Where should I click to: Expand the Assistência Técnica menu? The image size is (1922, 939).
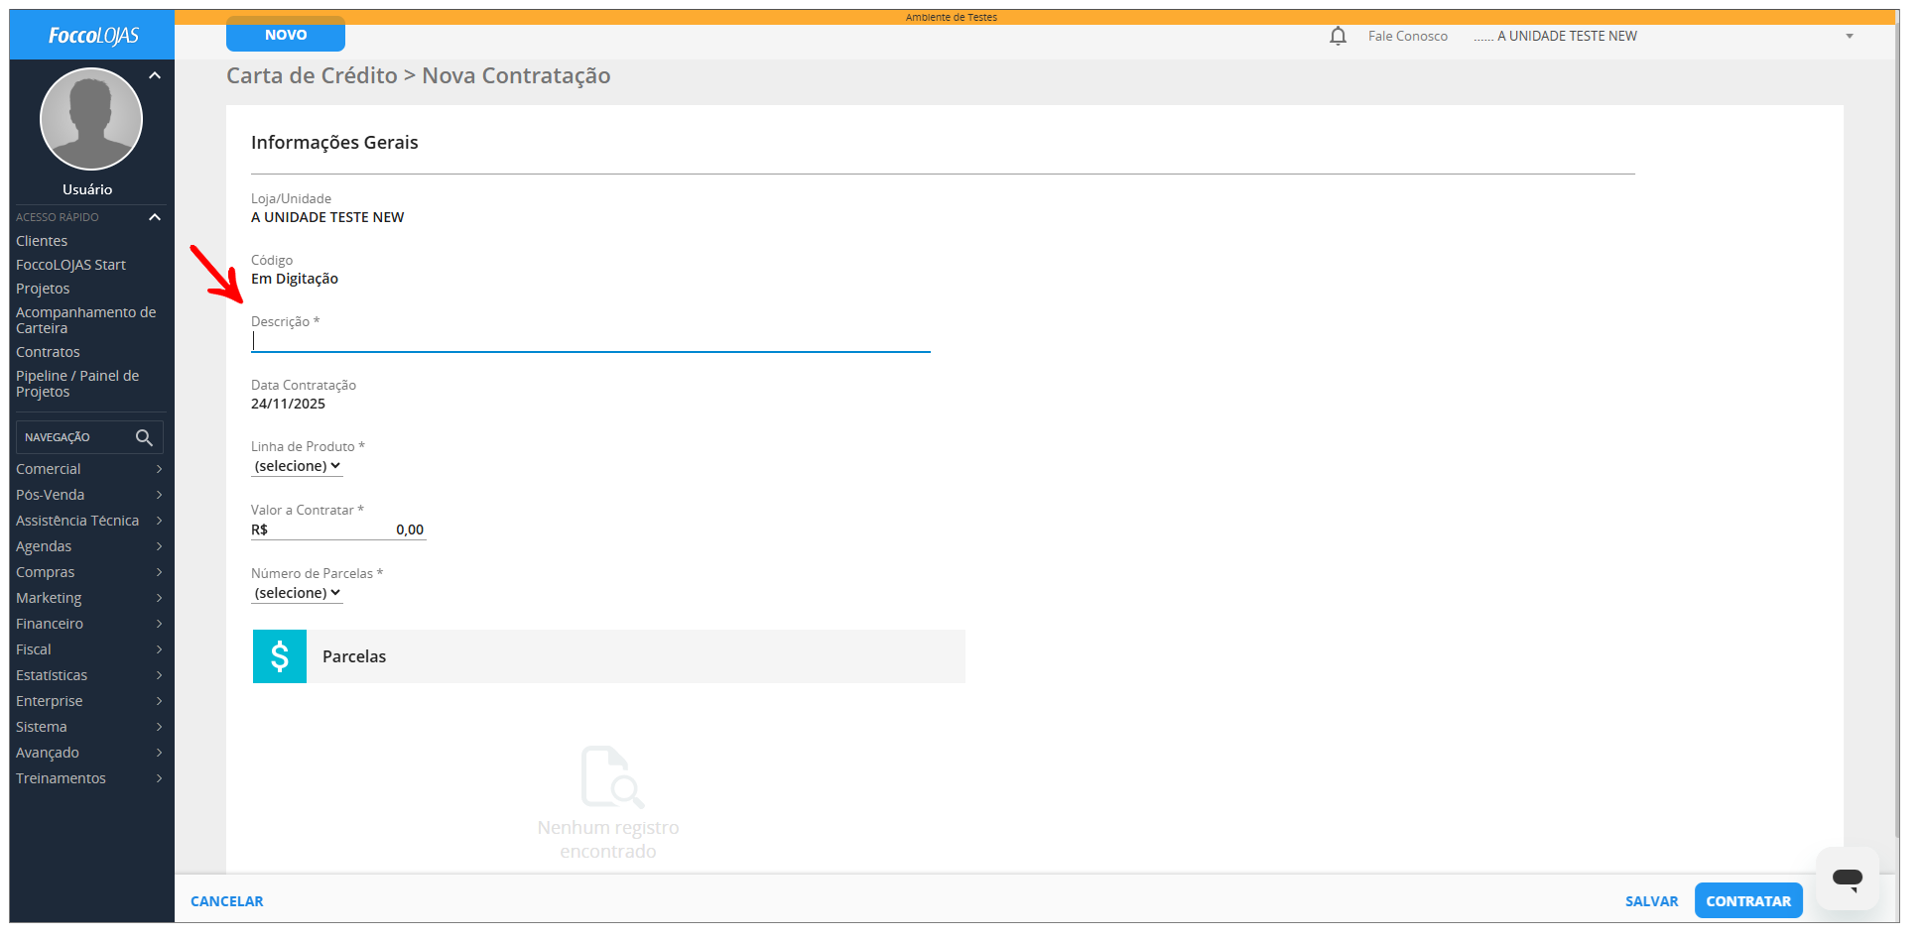click(89, 521)
